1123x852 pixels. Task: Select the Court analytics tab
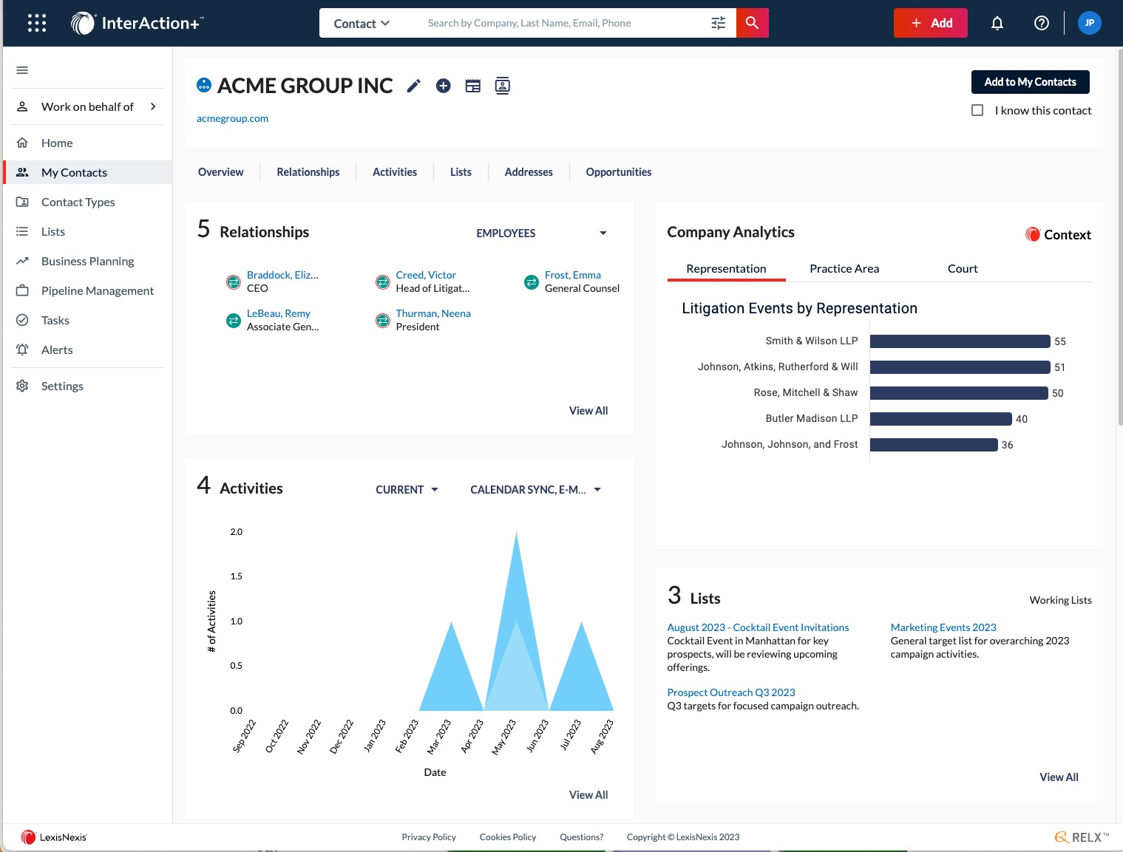pyautogui.click(x=963, y=269)
